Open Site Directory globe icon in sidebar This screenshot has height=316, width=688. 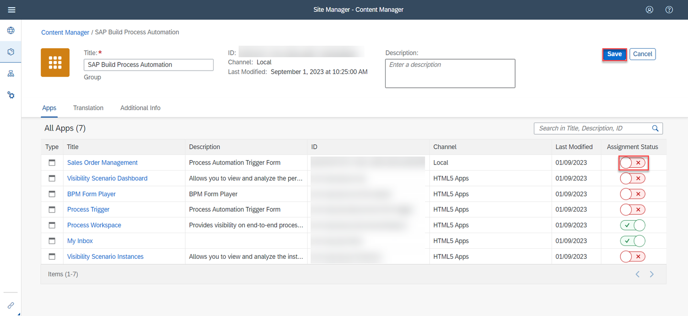pyautogui.click(x=11, y=31)
